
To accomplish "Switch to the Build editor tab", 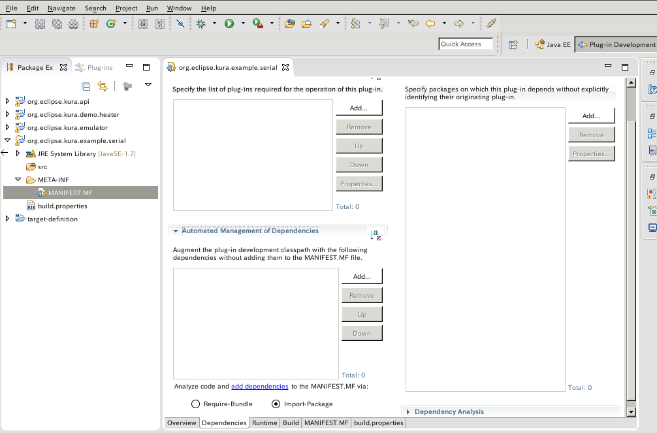I will (291, 423).
